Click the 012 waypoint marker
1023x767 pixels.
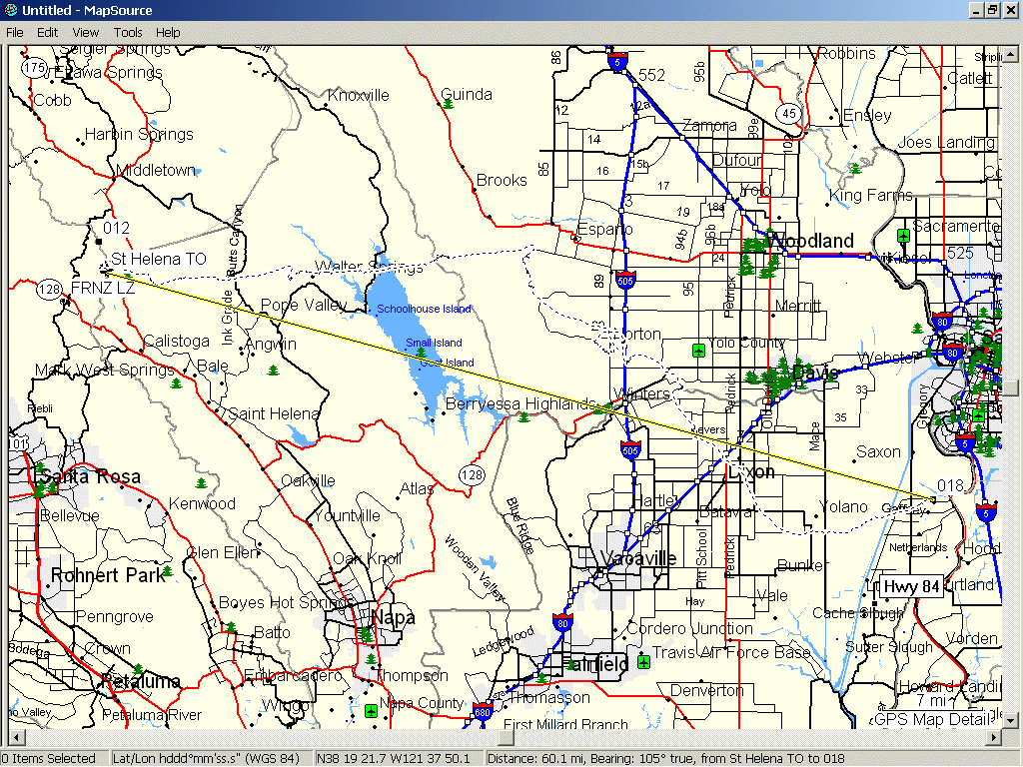99,242
